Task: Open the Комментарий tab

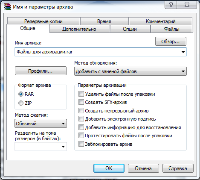Action: click(x=160, y=21)
